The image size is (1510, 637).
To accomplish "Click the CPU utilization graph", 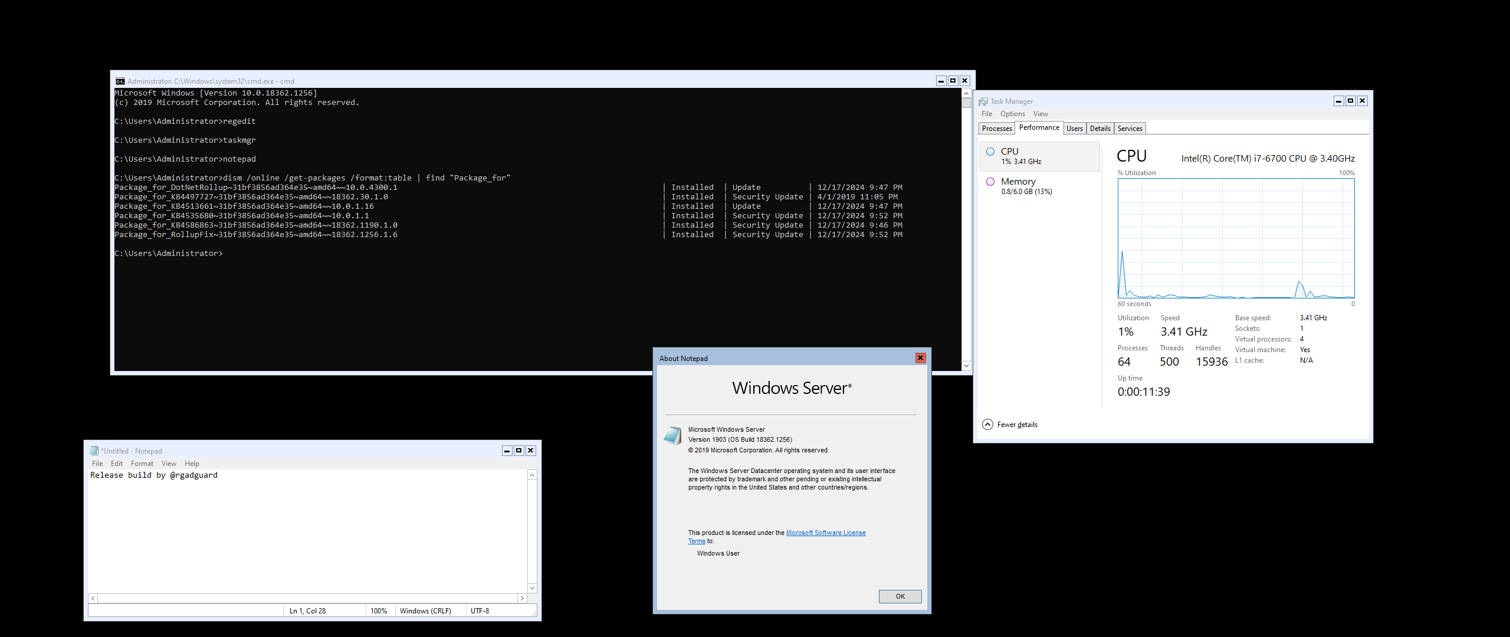I will [x=1236, y=238].
